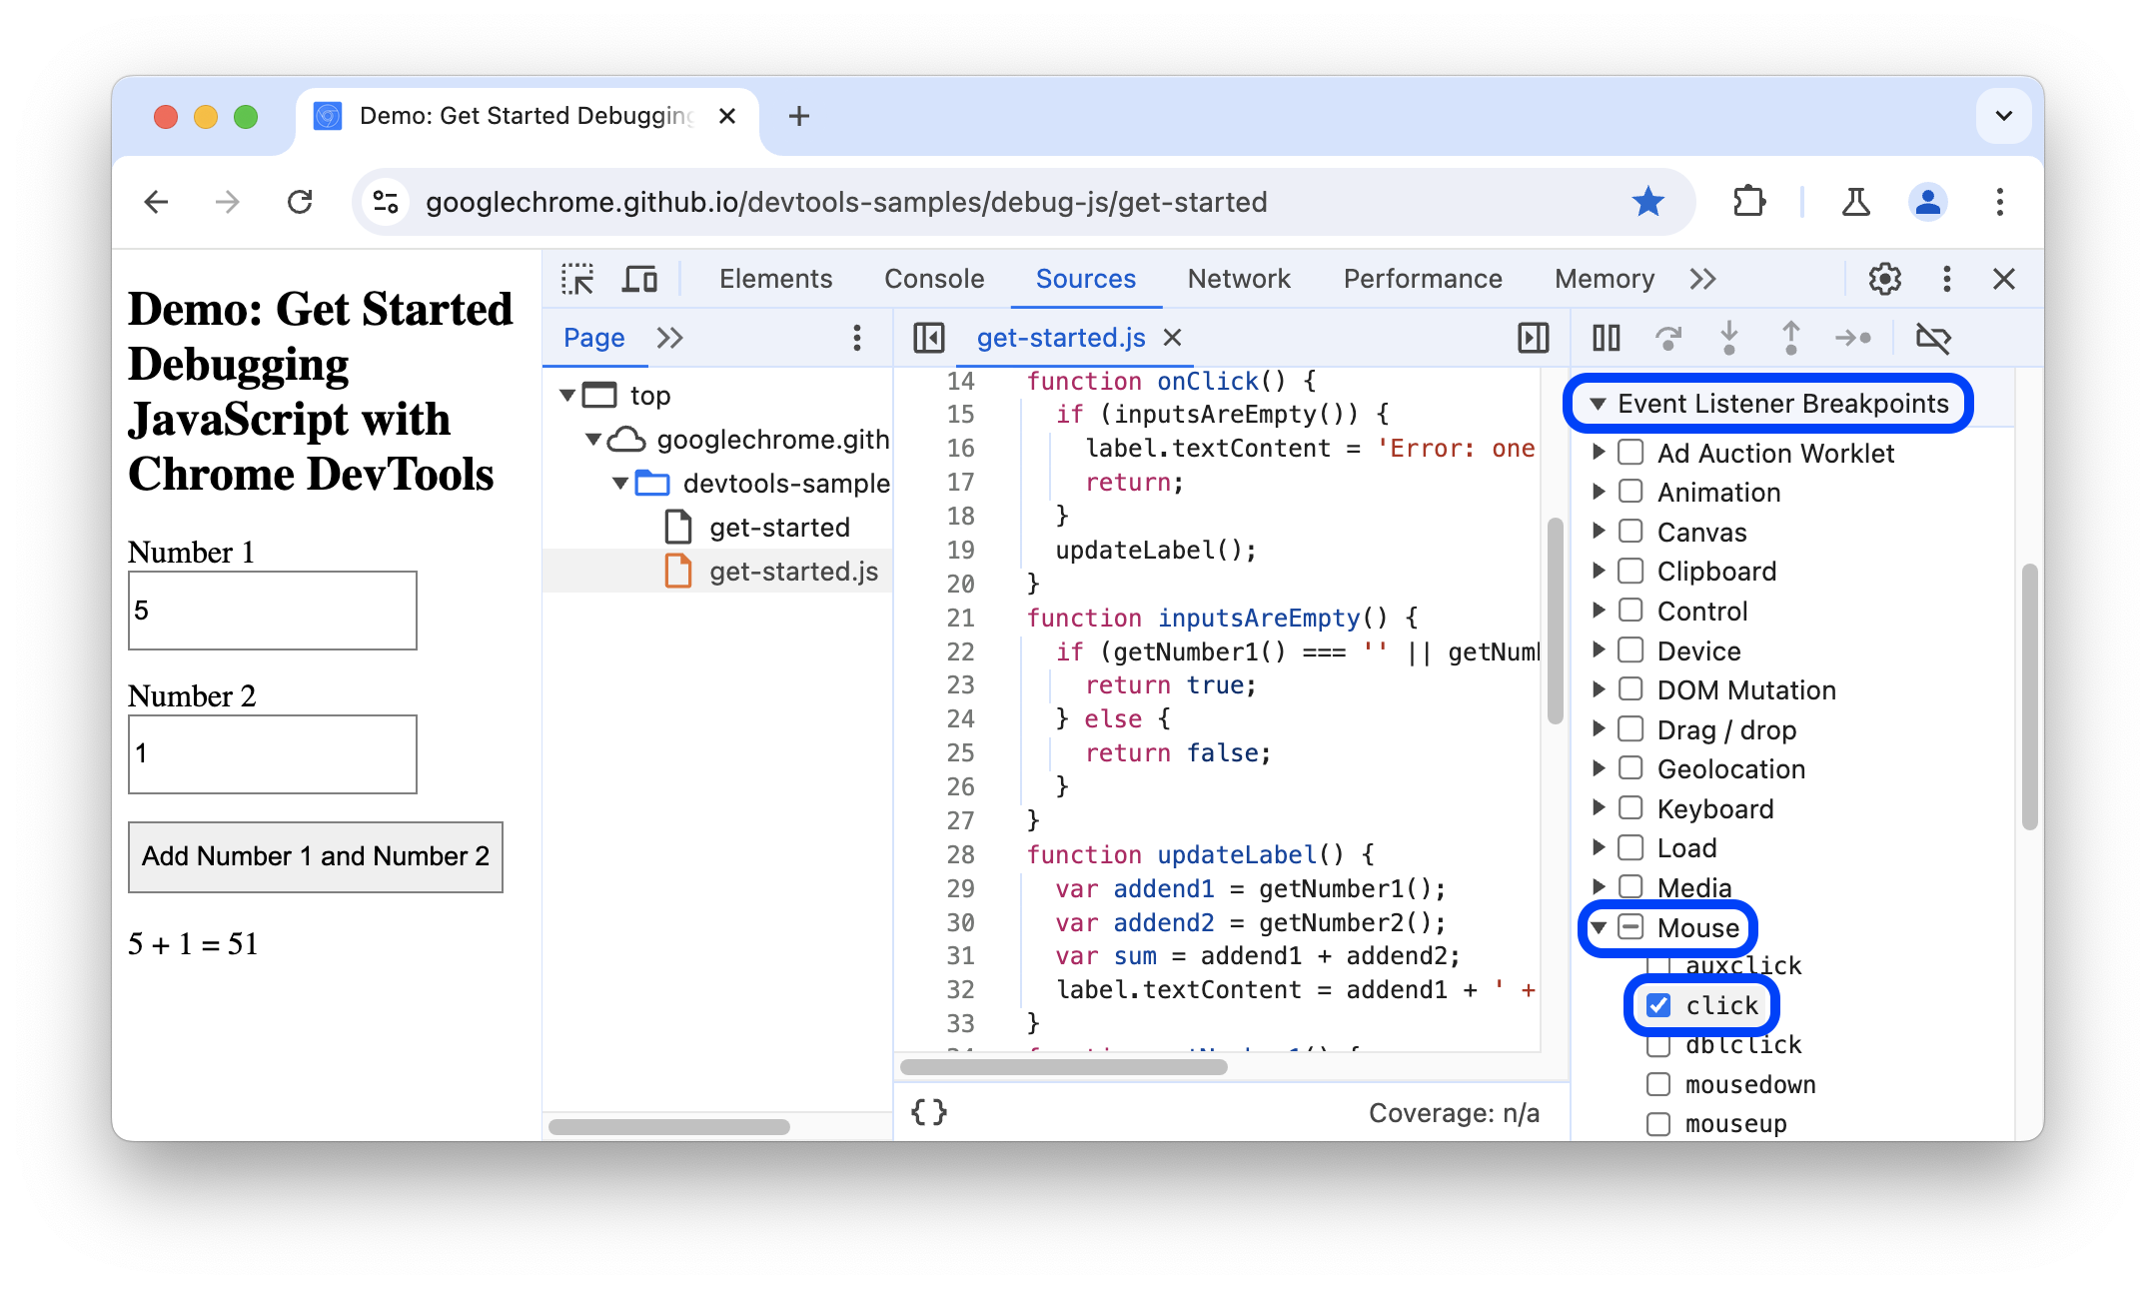Switch to the Network panel tab
Viewport: 2156px width, 1289px height.
coord(1236,278)
